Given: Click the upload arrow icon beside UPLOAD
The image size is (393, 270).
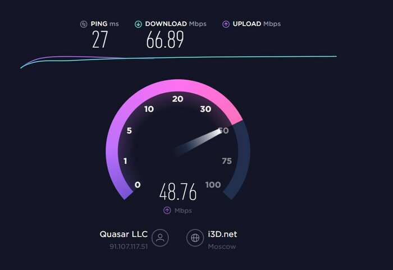Looking at the screenshot, I should pyautogui.click(x=226, y=24).
